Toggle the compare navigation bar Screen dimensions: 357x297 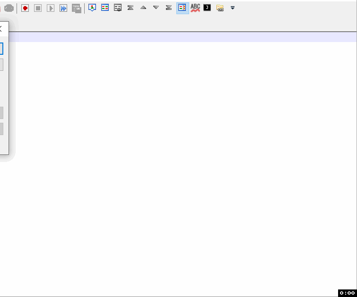pyautogui.click(x=182, y=8)
